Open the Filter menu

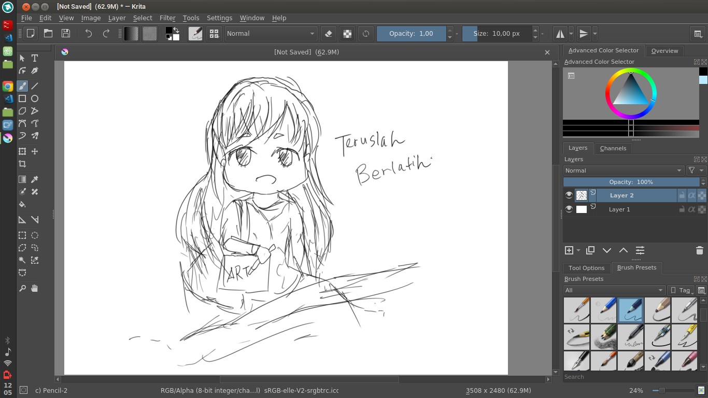167,18
